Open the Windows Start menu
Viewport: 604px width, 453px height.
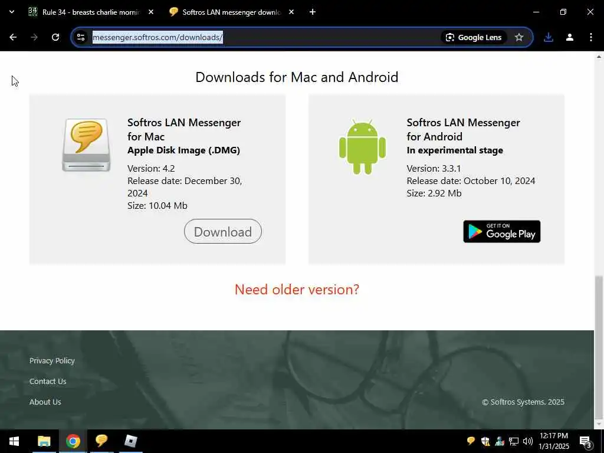click(x=14, y=441)
